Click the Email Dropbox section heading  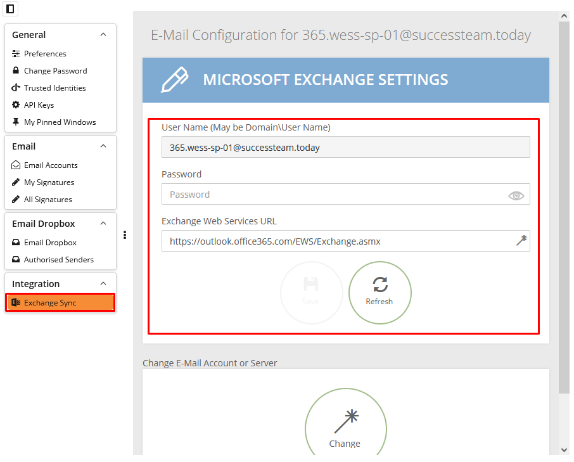point(44,224)
